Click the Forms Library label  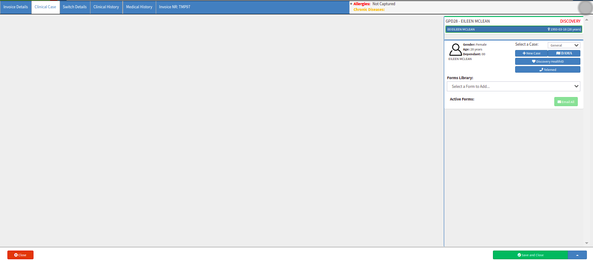(x=460, y=78)
